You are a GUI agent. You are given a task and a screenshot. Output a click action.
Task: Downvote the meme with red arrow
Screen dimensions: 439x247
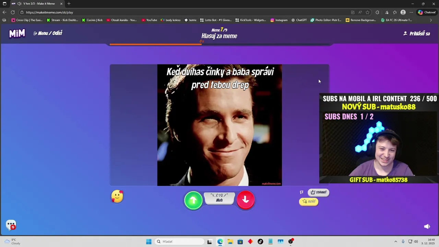[x=246, y=200]
